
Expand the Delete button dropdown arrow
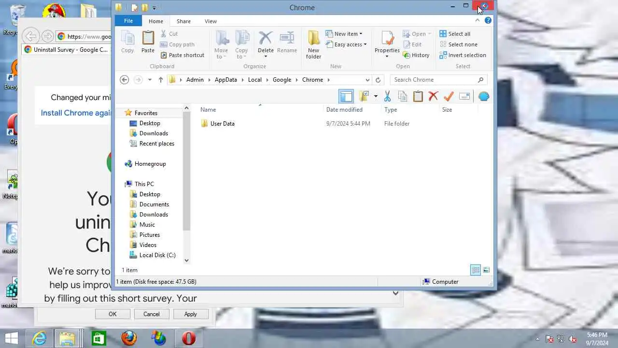pos(266,57)
